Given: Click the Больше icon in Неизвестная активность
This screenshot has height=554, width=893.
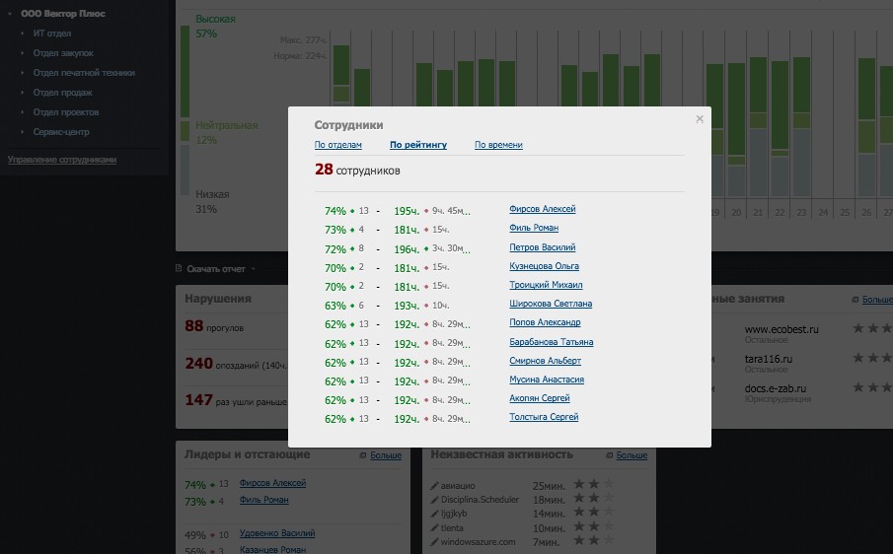Looking at the screenshot, I should [611, 455].
